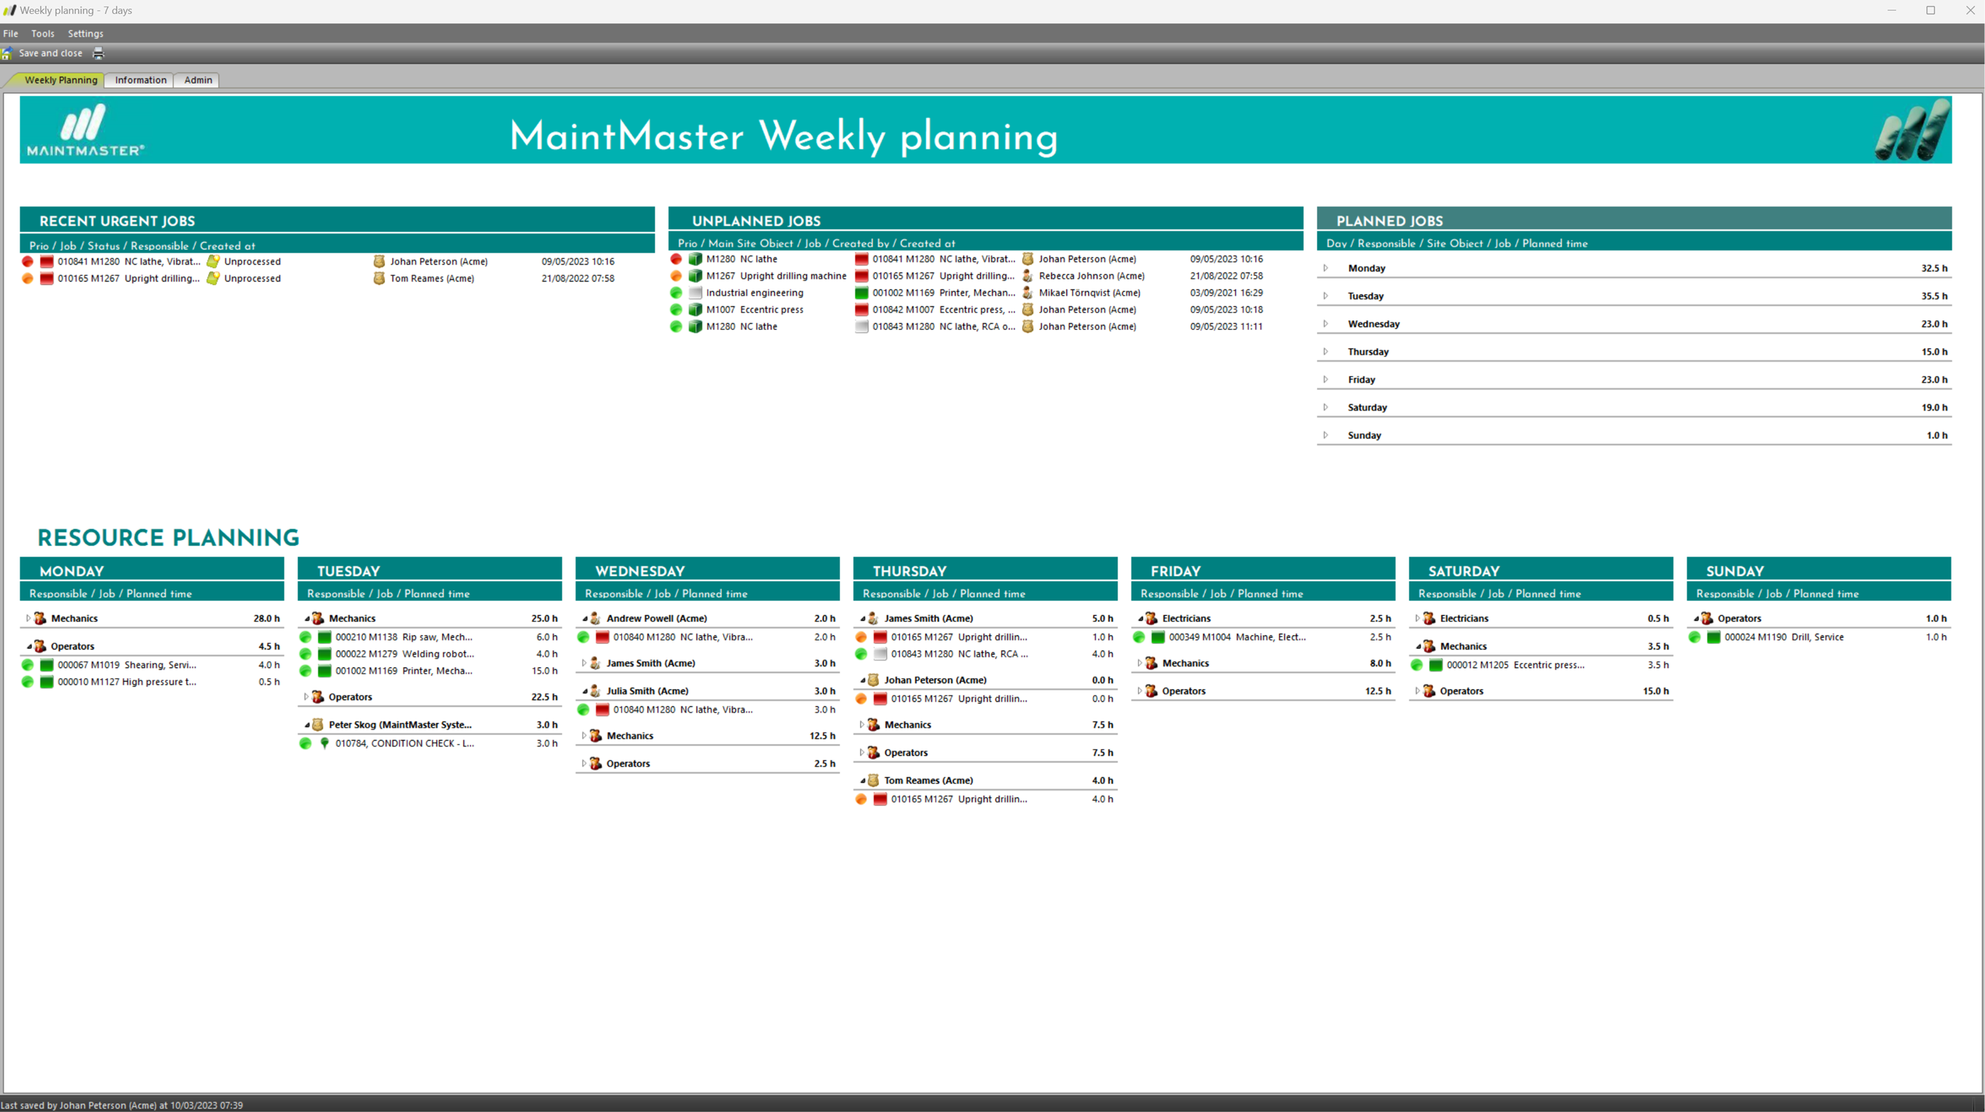
Task: Click the Last saved by status bar text
Action: tap(121, 1105)
